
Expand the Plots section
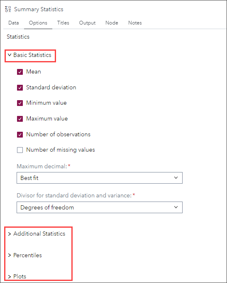[x=17, y=276]
